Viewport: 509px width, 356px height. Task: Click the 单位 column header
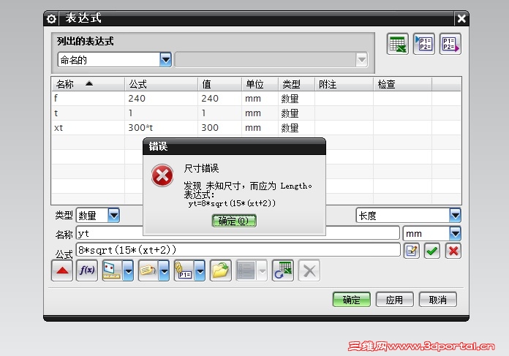[260, 84]
